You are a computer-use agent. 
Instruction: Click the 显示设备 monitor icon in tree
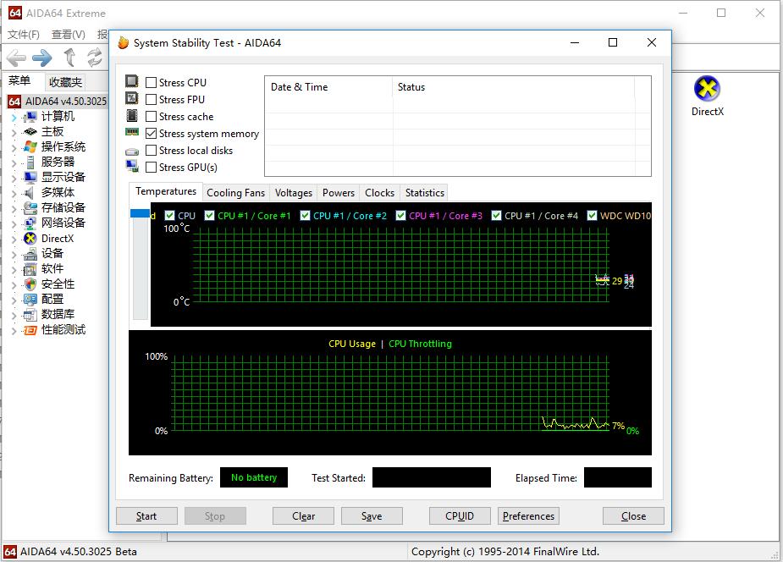coord(30,177)
